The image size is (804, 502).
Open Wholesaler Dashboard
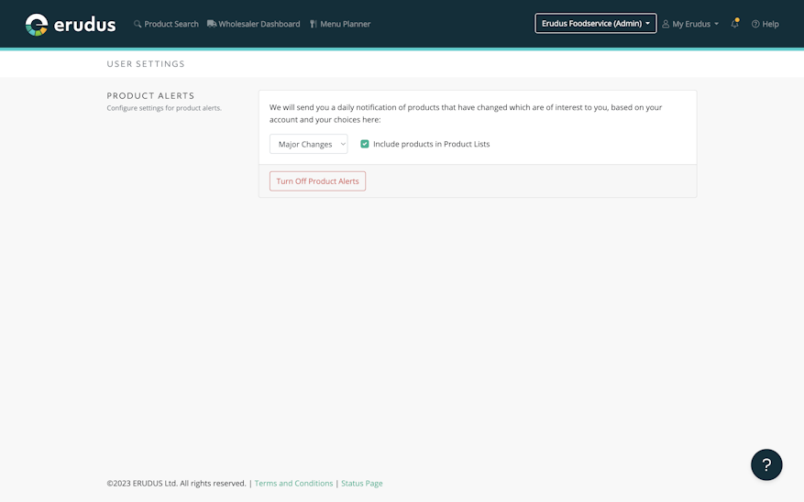pyautogui.click(x=253, y=24)
